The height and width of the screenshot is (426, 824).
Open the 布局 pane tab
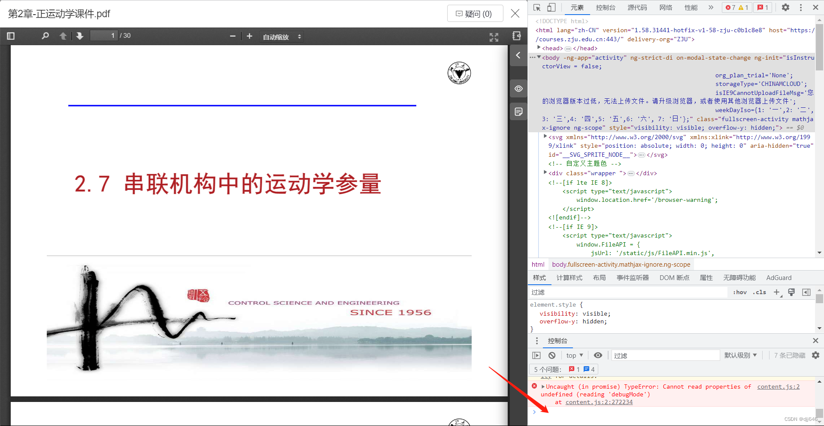[600, 278]
